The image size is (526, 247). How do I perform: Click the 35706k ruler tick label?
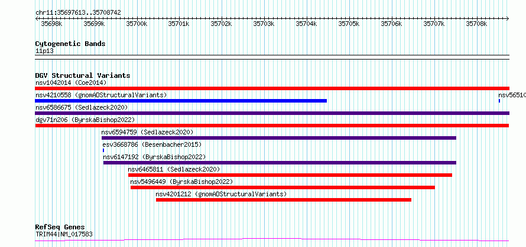tap(392, 24)
